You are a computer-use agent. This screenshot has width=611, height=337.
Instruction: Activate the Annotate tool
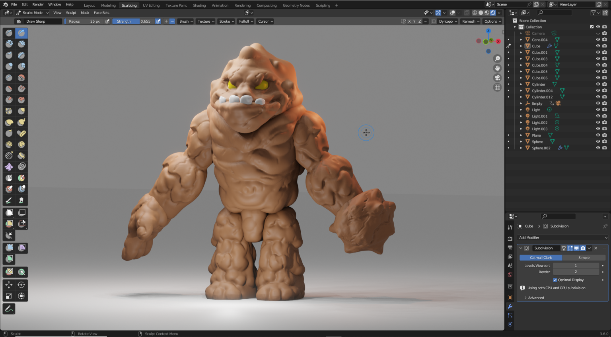tap(9, 309)
